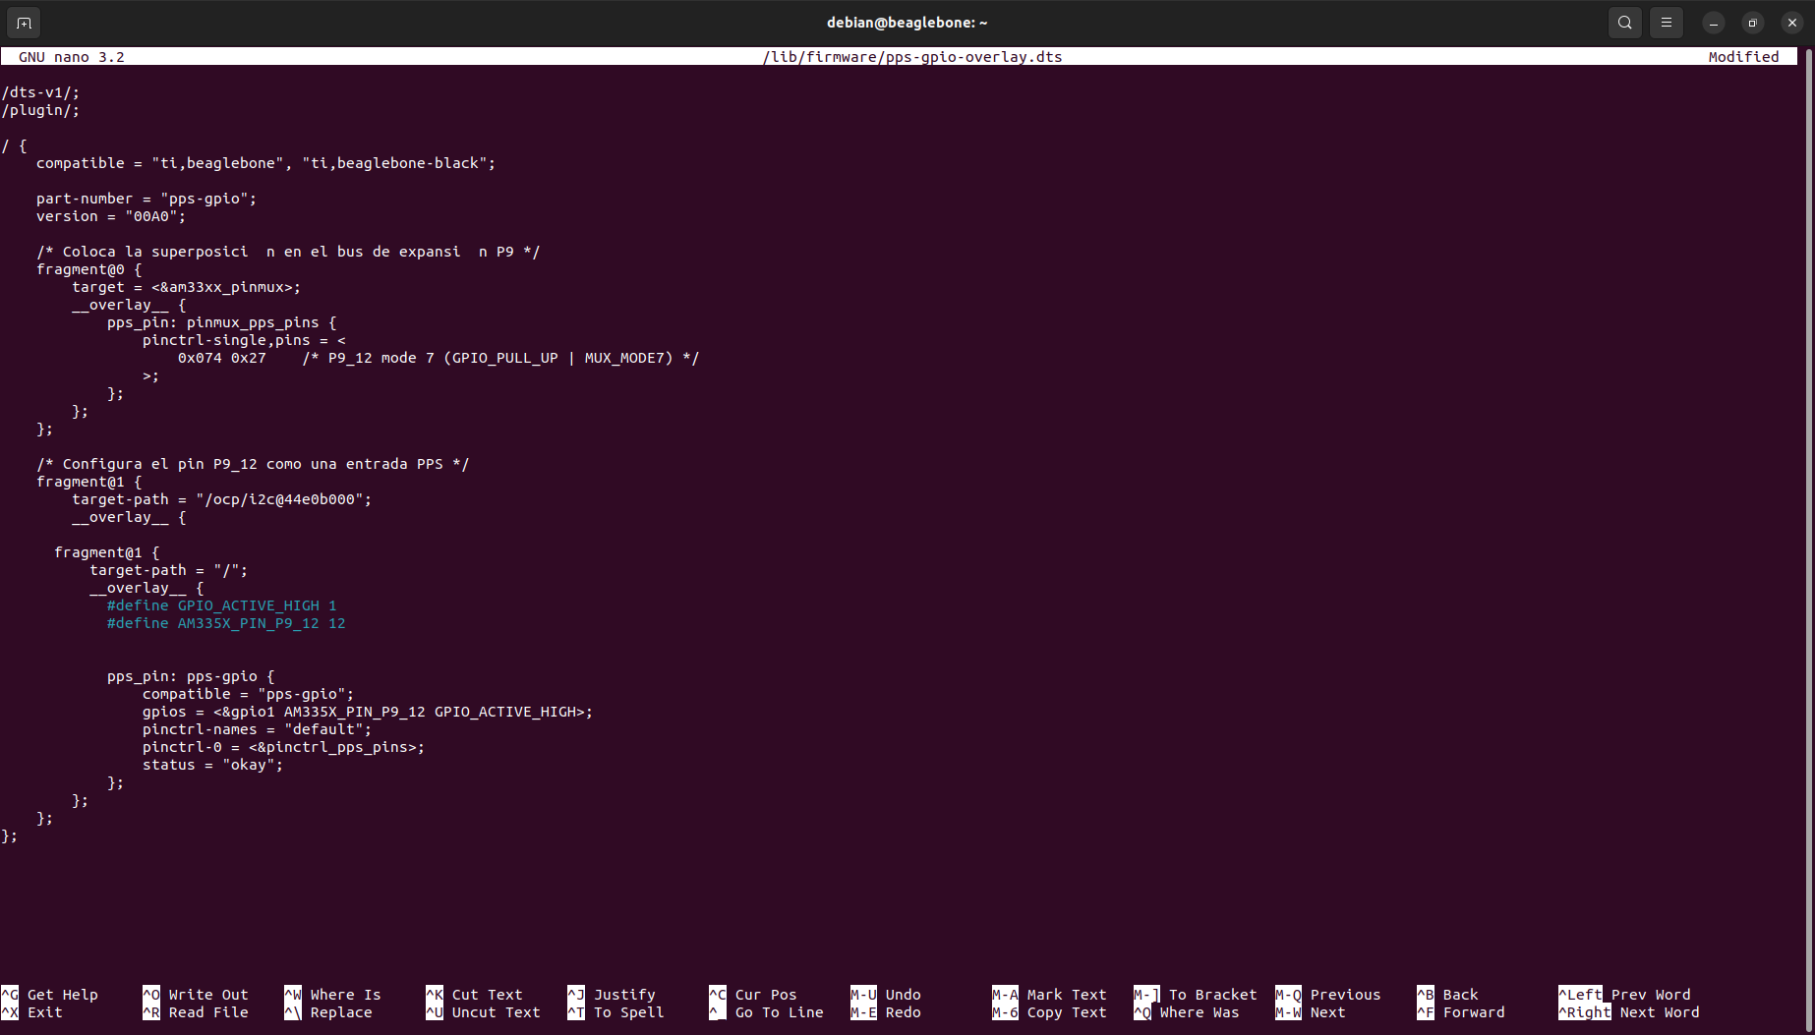The height and width of the screenshot is (1035, 1815).
Task: Click the Undo shortcut label
Action: 903,995
